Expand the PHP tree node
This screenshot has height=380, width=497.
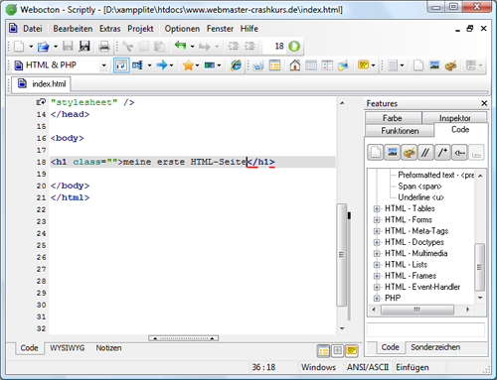[377, 299]
